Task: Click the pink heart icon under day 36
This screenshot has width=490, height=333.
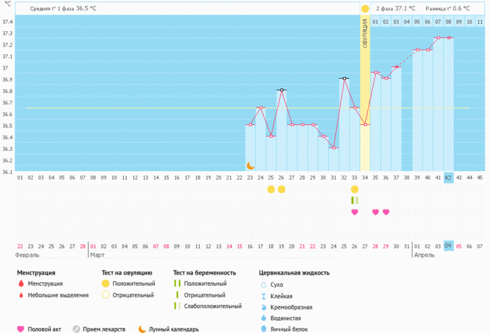Action: pyautogui.click(x=386, y=212)
